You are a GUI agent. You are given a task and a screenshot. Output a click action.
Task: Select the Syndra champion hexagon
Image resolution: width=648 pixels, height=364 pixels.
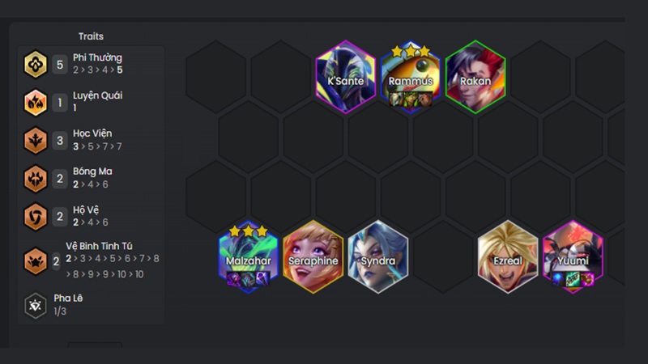coord(378,256)
